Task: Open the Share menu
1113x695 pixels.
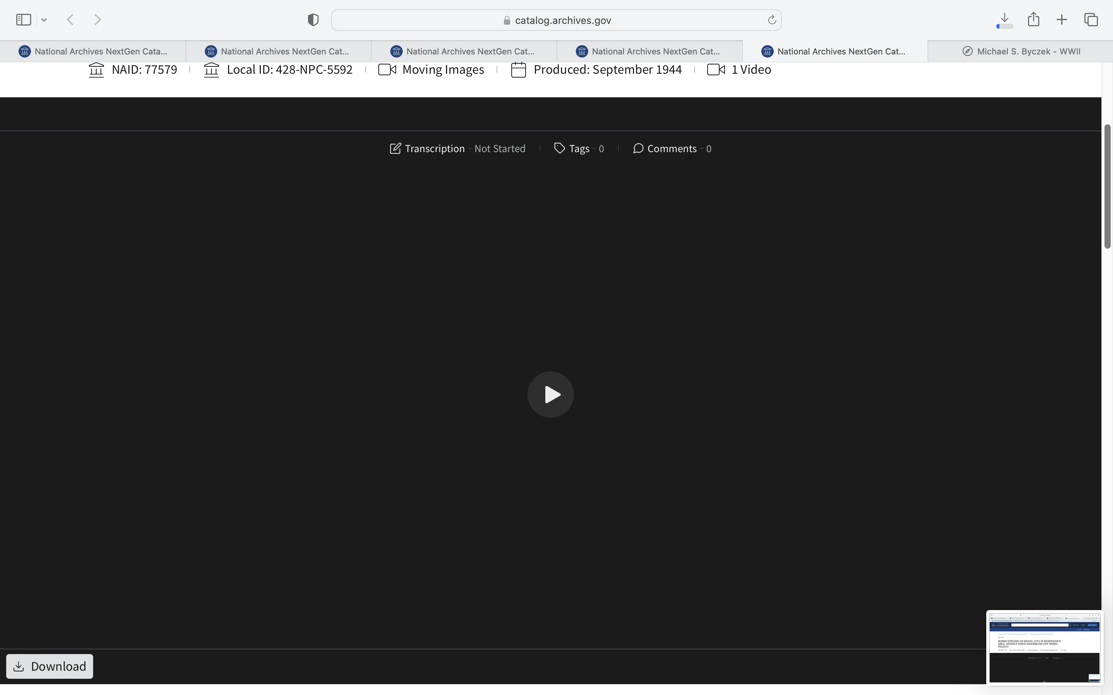Action: [1033, 19]
